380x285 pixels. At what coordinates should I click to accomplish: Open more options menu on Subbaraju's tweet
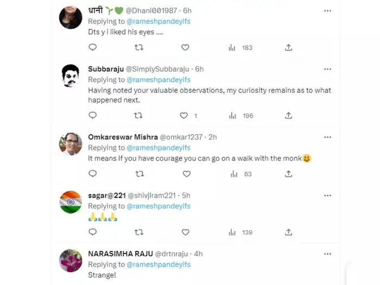pos(327,69)
